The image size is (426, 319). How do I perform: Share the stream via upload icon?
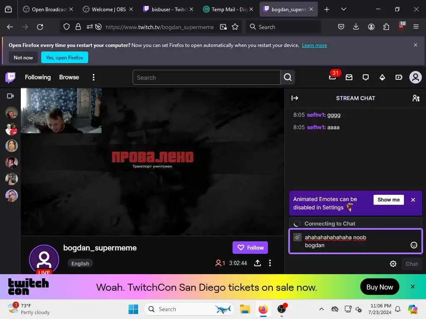click(257, 263)
